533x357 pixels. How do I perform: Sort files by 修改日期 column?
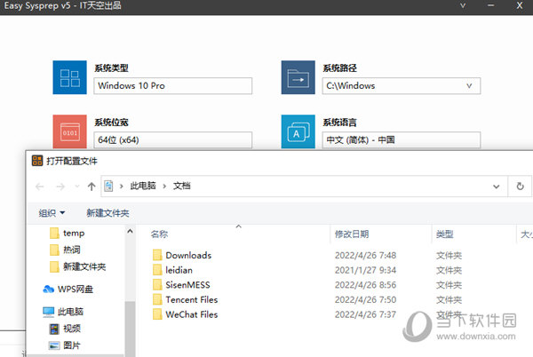coord(352,234)
